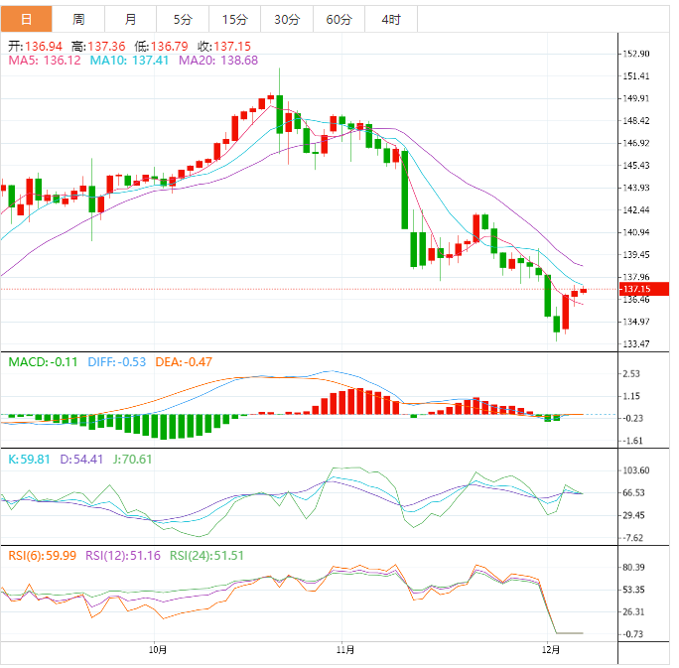Click the MA5: 136.12 legend label

[45, 61]
